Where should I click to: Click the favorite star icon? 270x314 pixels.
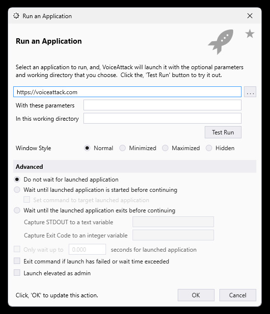pos(250,34)
